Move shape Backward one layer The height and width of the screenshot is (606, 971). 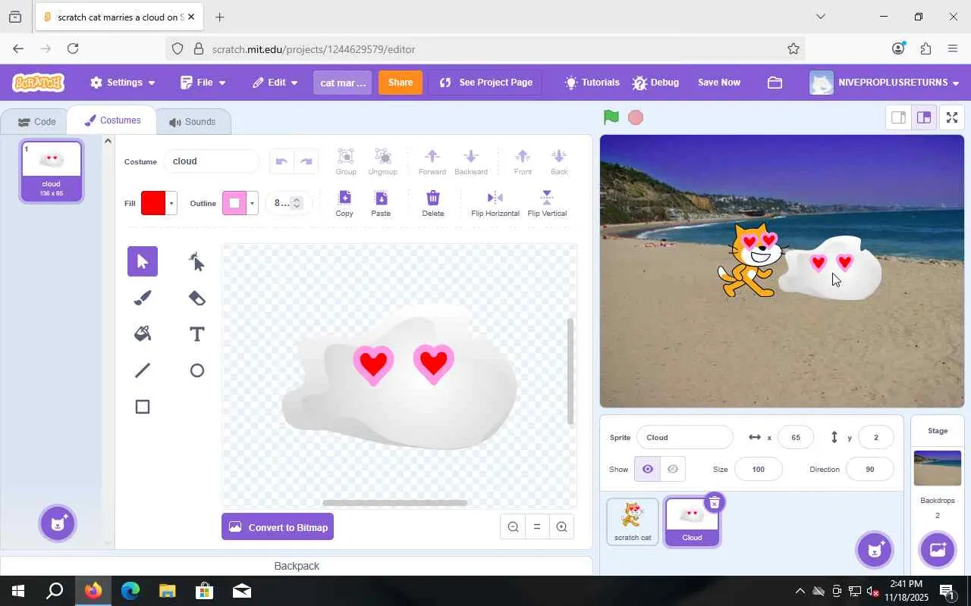point(471,161)
